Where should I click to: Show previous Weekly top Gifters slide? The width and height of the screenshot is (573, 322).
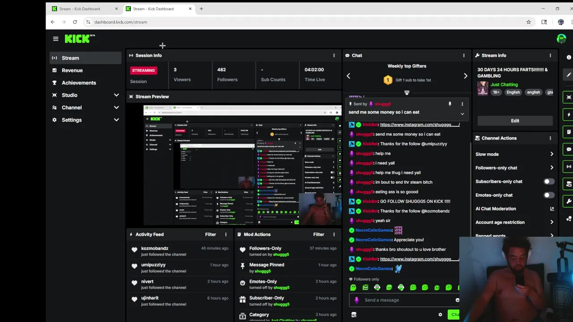pos(348,76)
